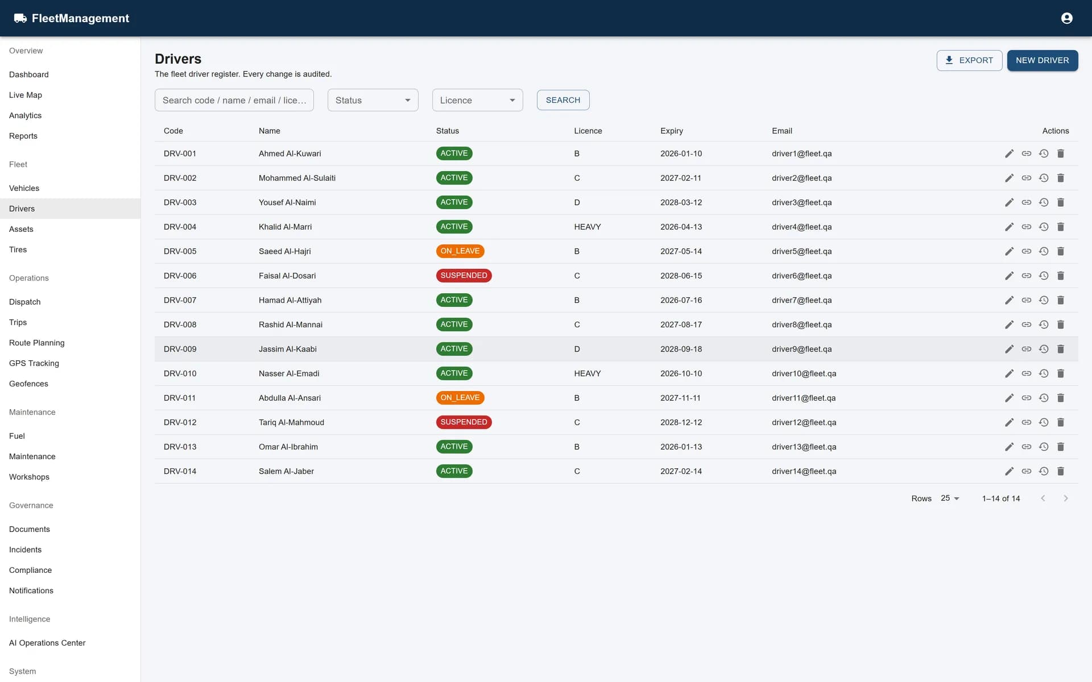Click code DRV-010 in table
The height and width of the screenshot is (682, 1092).
180,373
